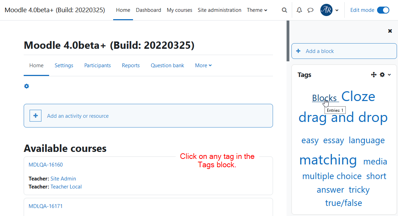The width and height of the screenshot is (398, 216).
Task: Click the Available courses heading
Action: click(65, 148)
